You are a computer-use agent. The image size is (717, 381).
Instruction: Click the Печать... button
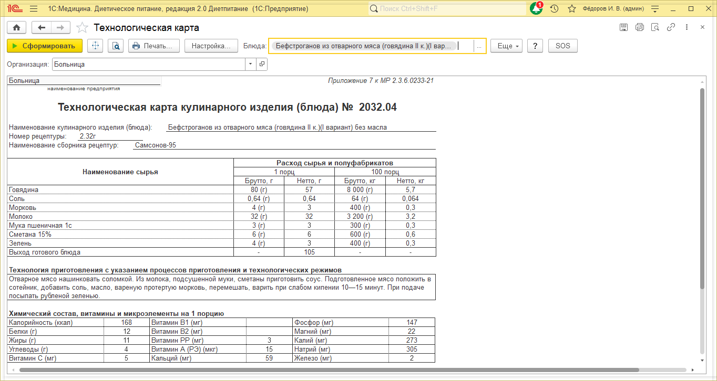click(154, 46)
